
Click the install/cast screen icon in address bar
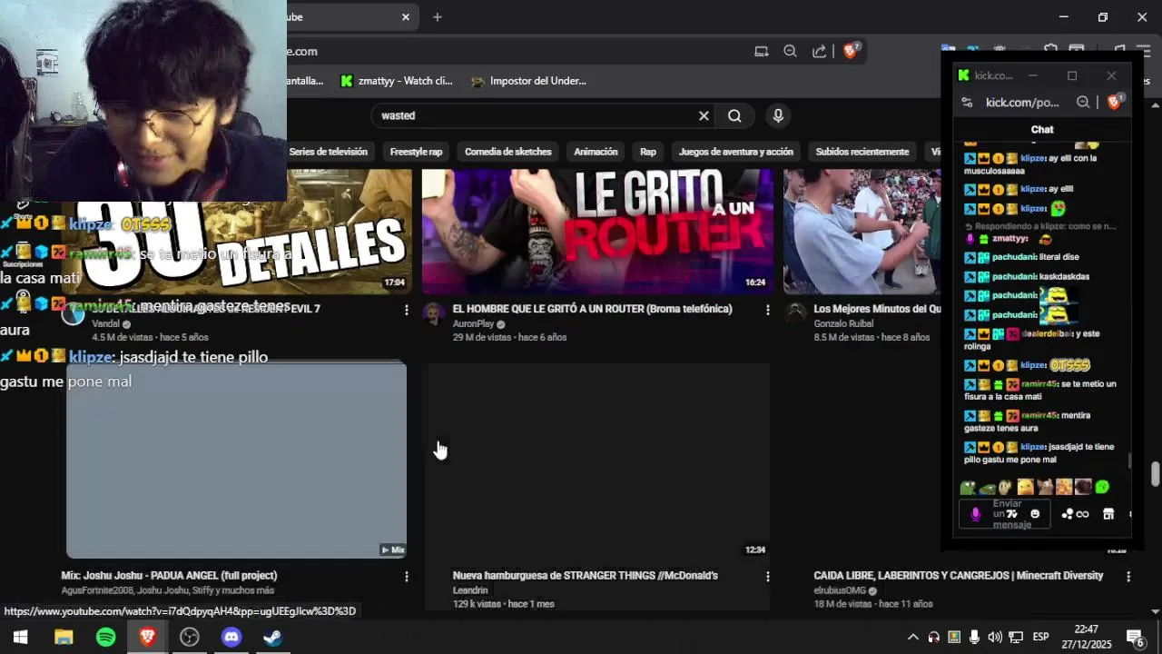tap(762, 52)
